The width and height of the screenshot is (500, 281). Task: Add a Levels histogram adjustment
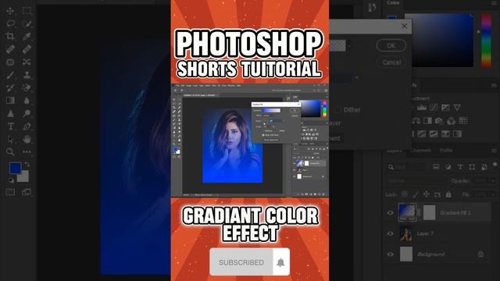[422, 108]
